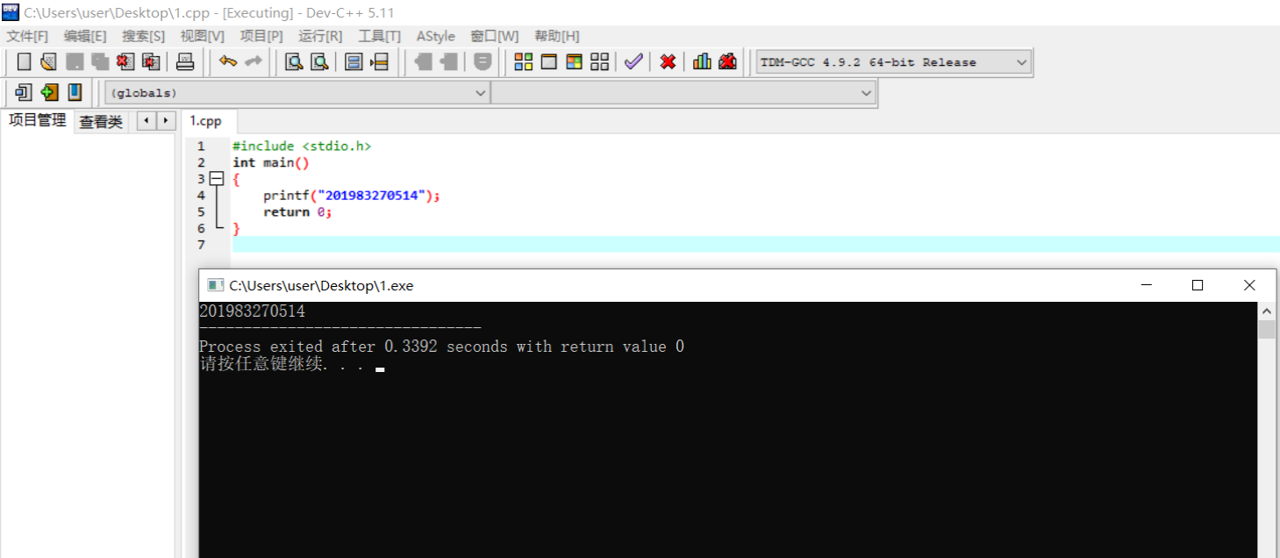Click the console window scrollbar up arrow
The height and width of the screenshot is (558, 1280).
(1266, 311)
